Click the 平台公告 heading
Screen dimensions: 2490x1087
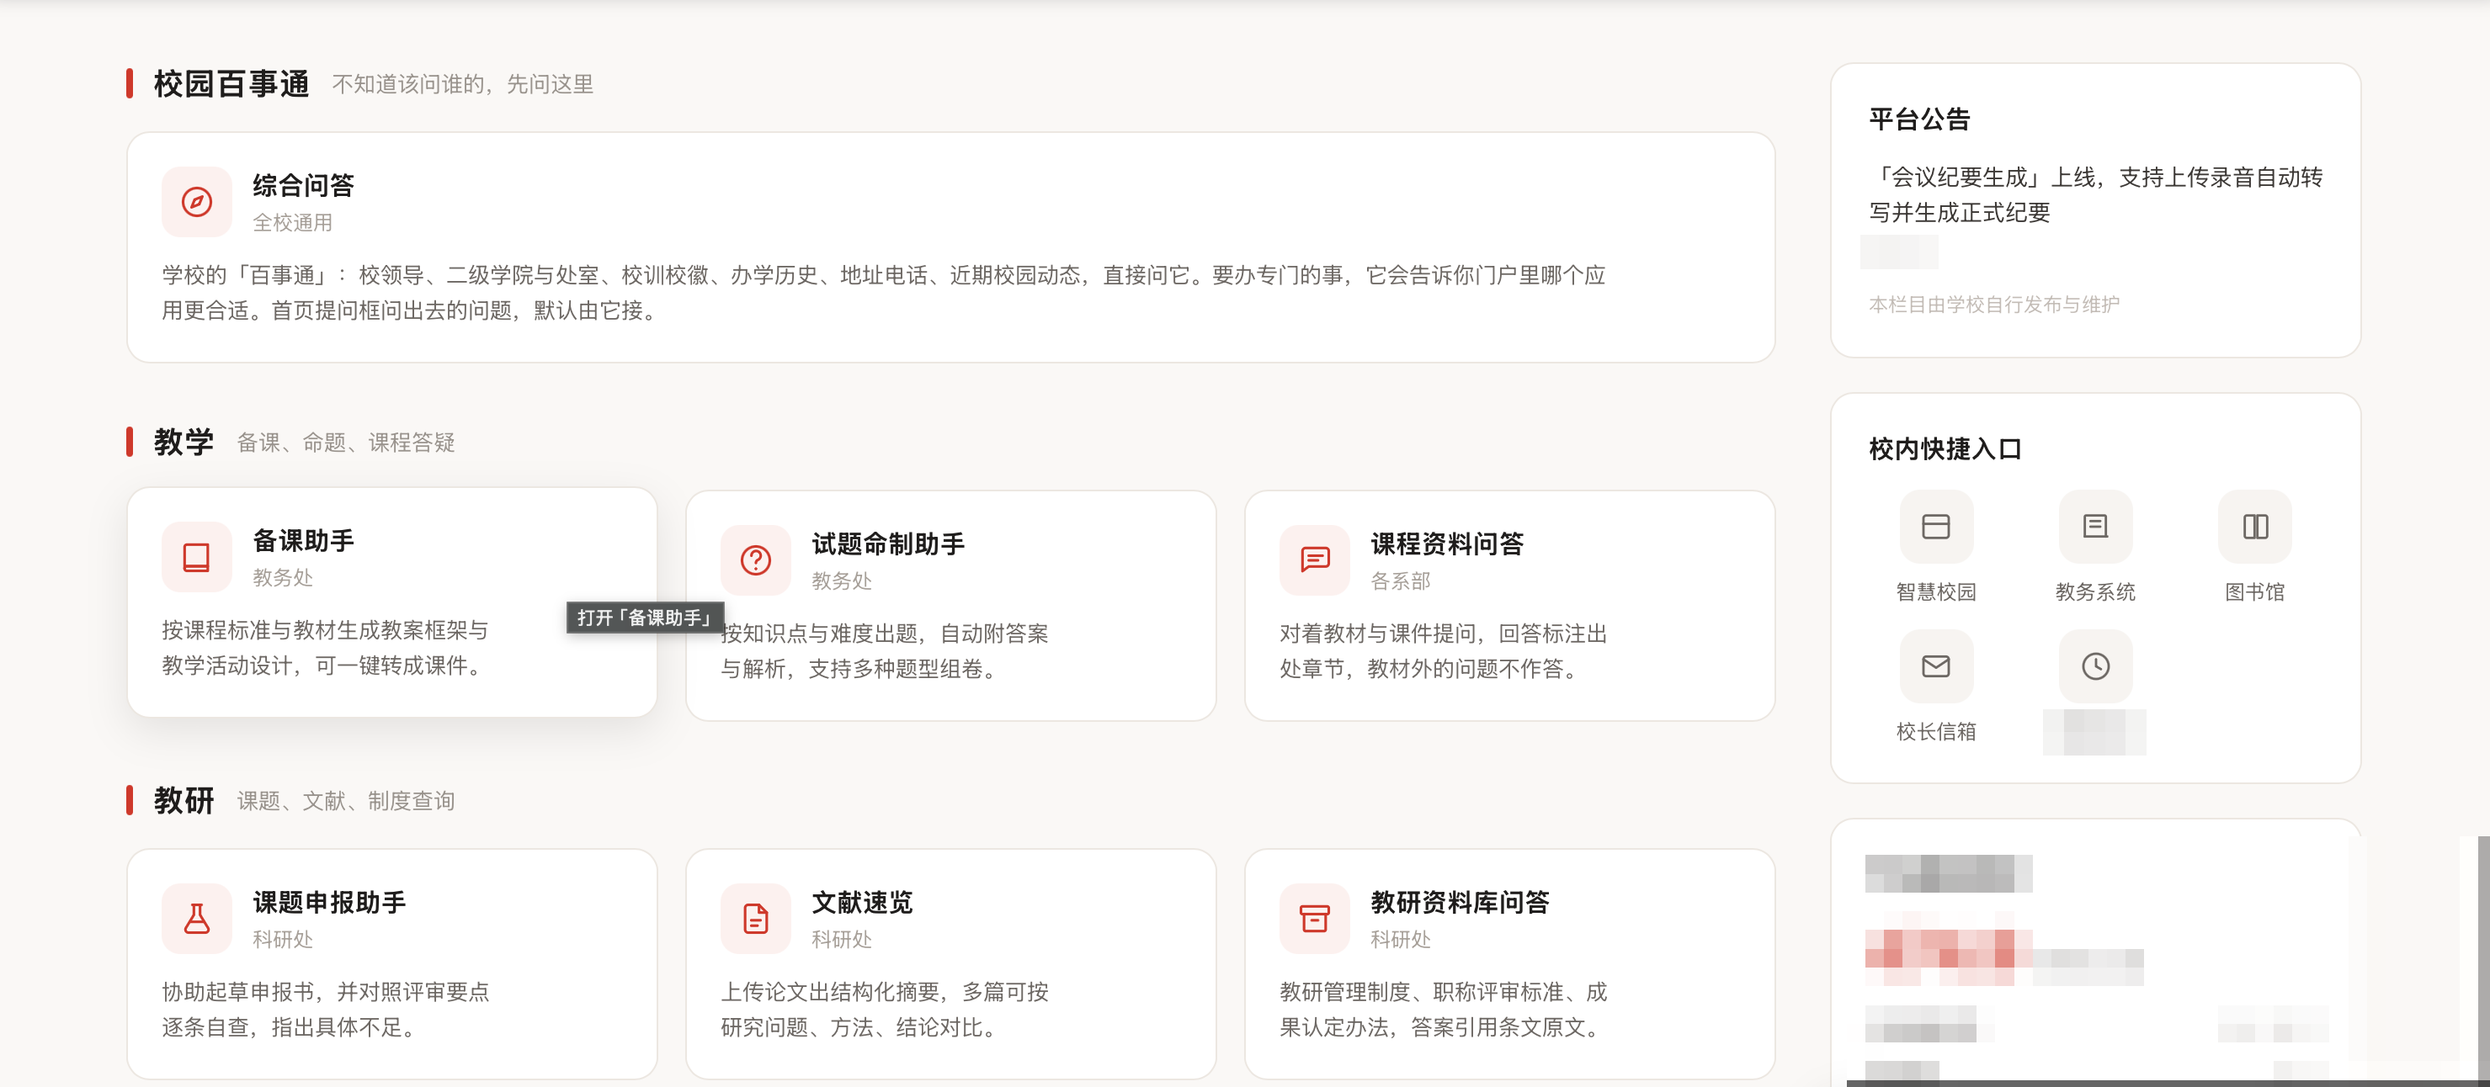pos(1920,119)
